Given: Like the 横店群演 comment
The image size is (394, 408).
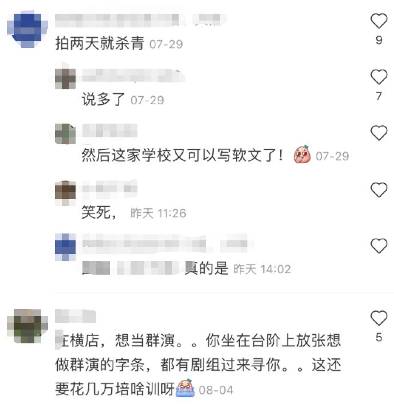Looking at the screenshot, I should 379,318.
